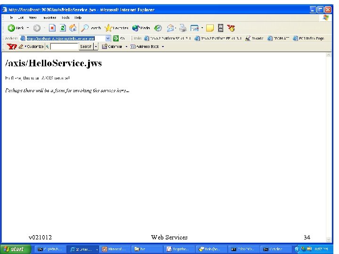Screen dimensions: 339x254
Task: Click the Yahoo Address Book button
Action: coord(145,47)
